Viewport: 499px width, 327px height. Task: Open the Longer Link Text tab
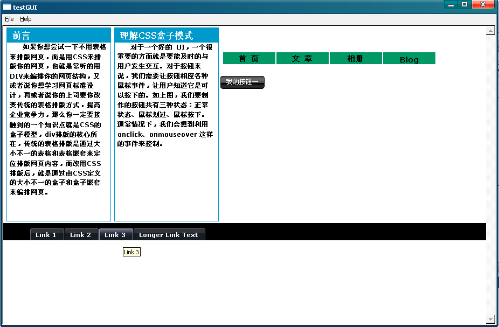[x=169, y=235]
